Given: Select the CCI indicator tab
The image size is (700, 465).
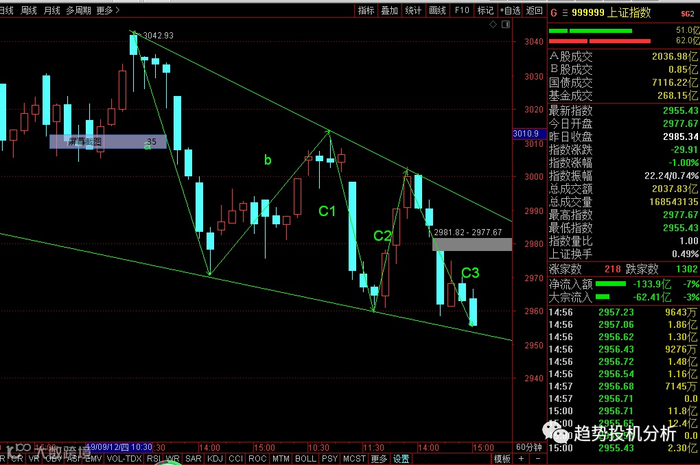Looking at the screenshot, I should 235,459.
